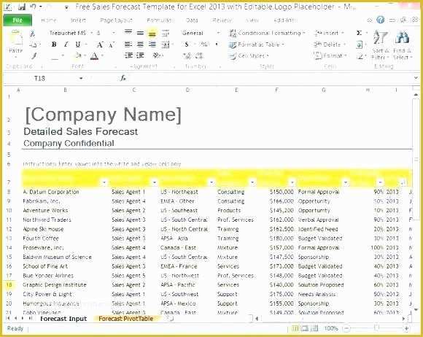Align text right
This screenshot has width=423, height=337.
click(x=152, y=44)
